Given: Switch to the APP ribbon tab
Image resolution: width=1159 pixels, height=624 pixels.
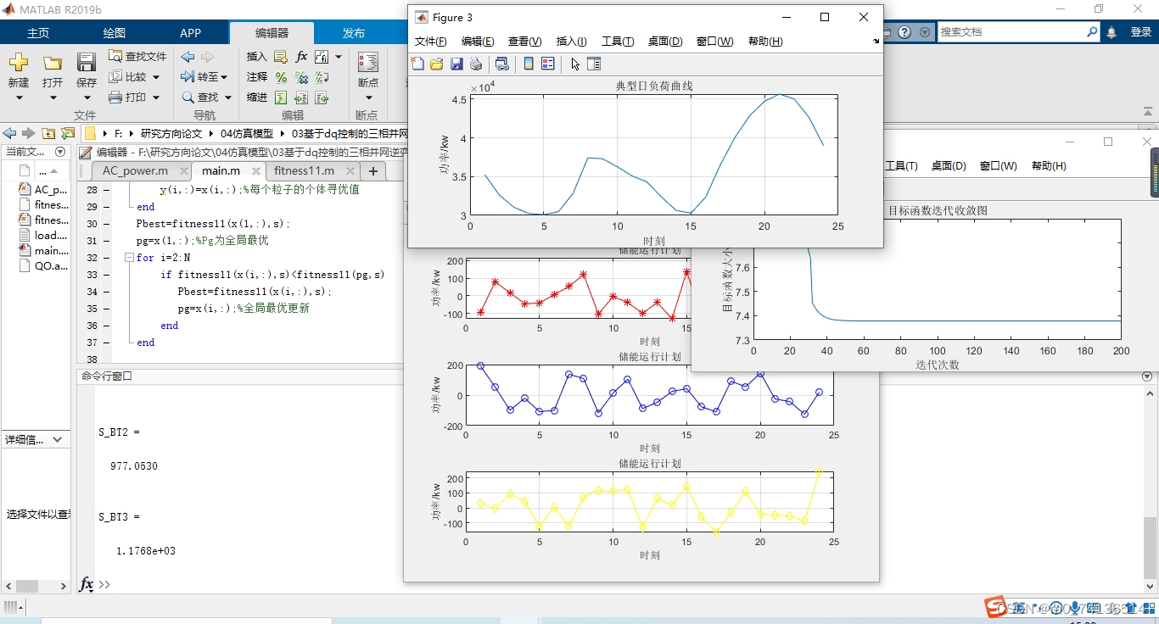Looking at the screenshot, I should tap(191, 33).
